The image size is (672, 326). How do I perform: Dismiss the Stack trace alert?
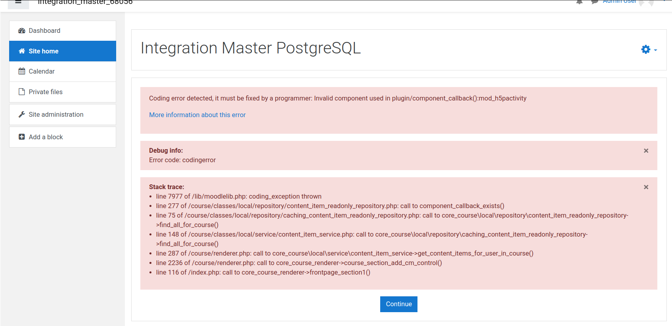[x=646, y=187]
